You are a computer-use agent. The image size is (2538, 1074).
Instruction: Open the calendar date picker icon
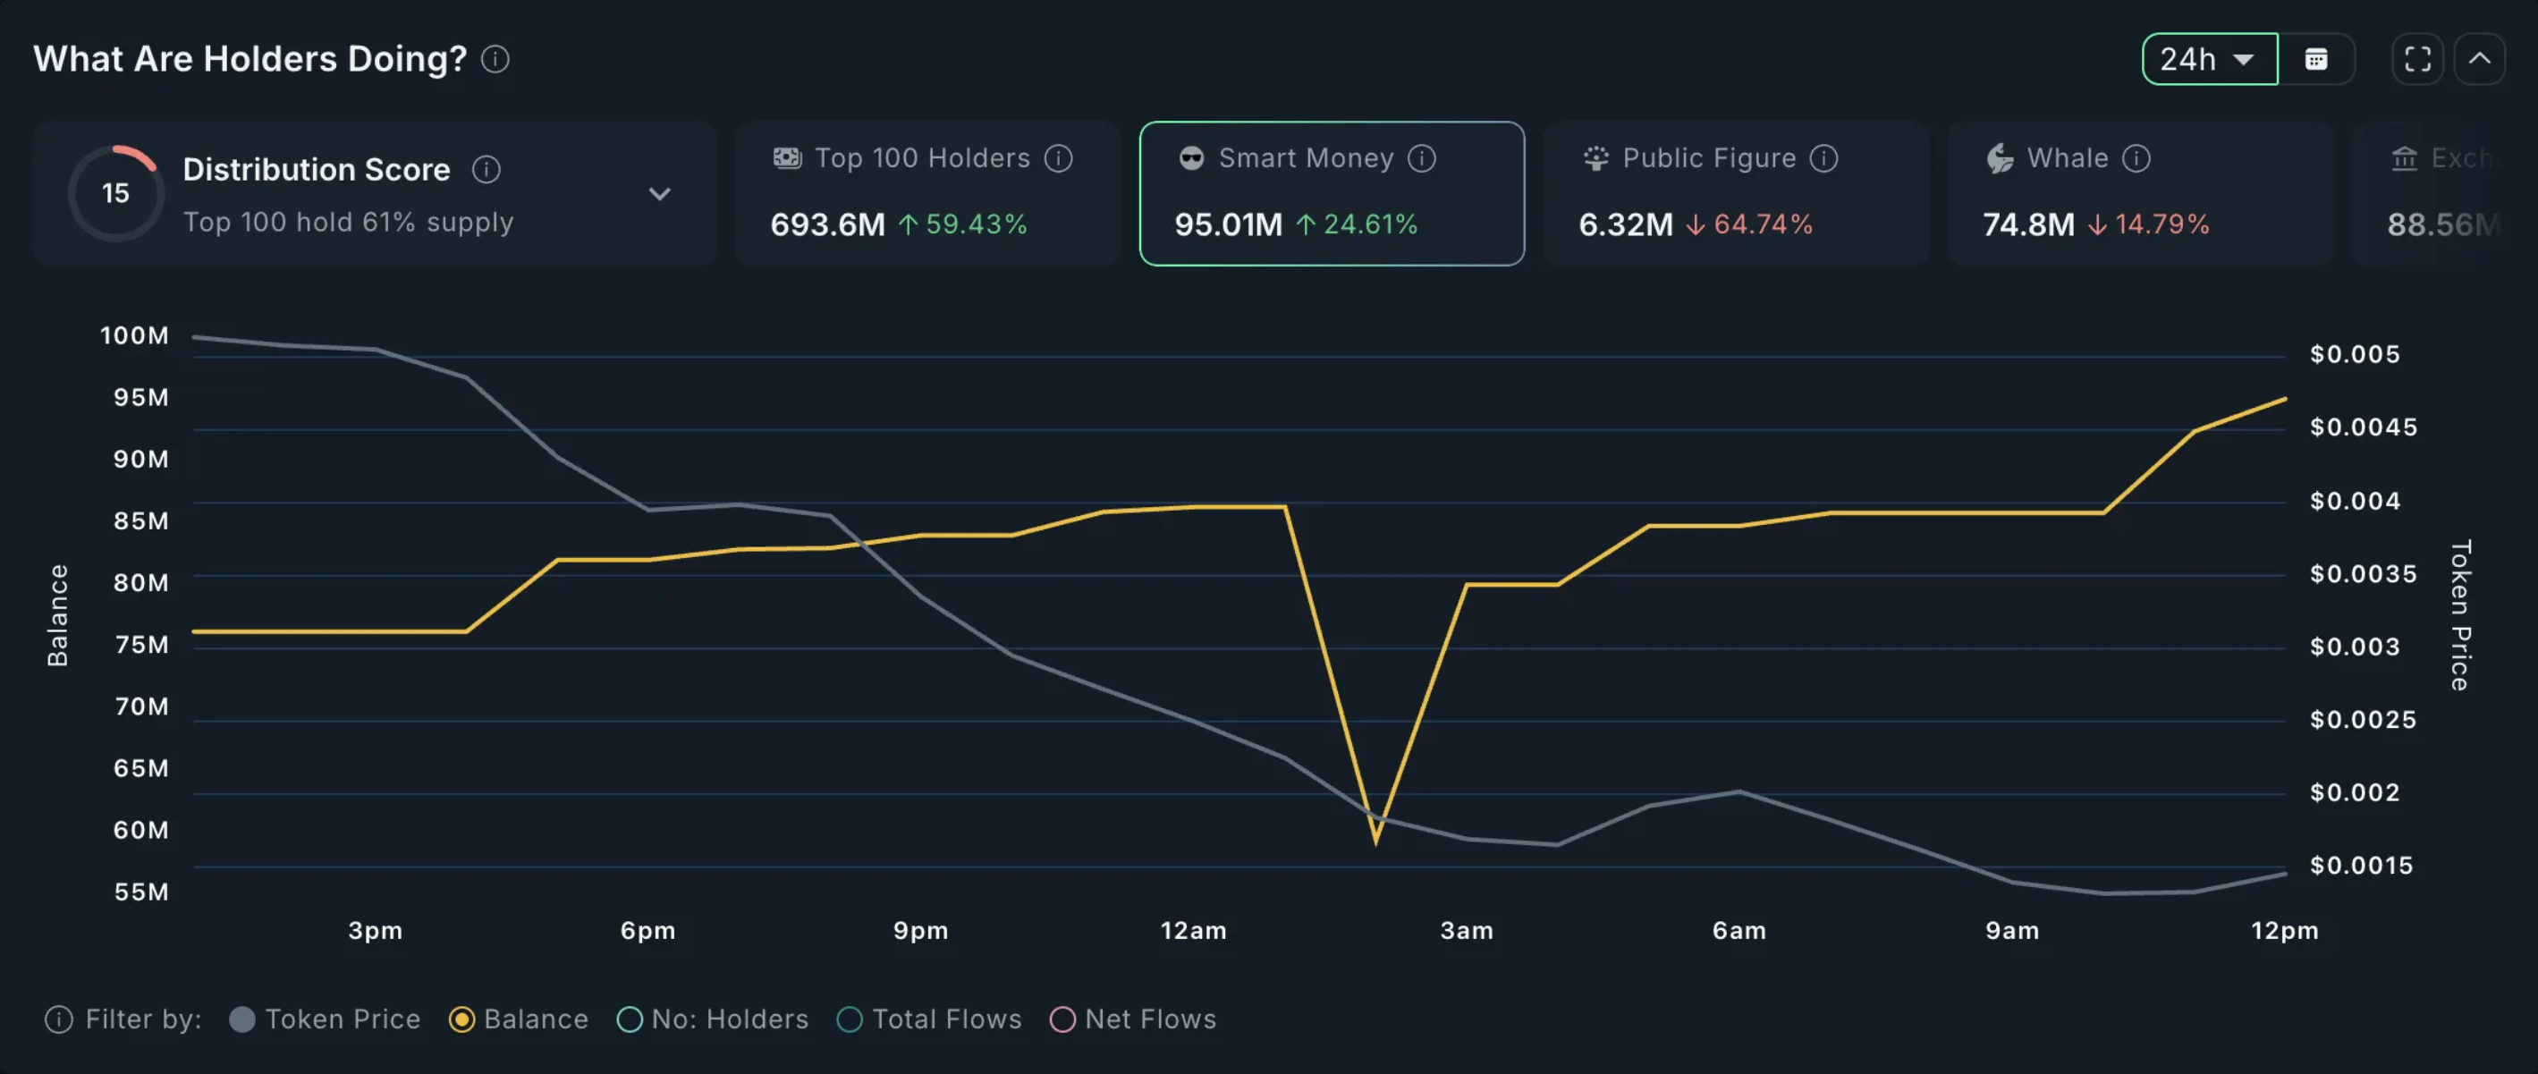2316,59
